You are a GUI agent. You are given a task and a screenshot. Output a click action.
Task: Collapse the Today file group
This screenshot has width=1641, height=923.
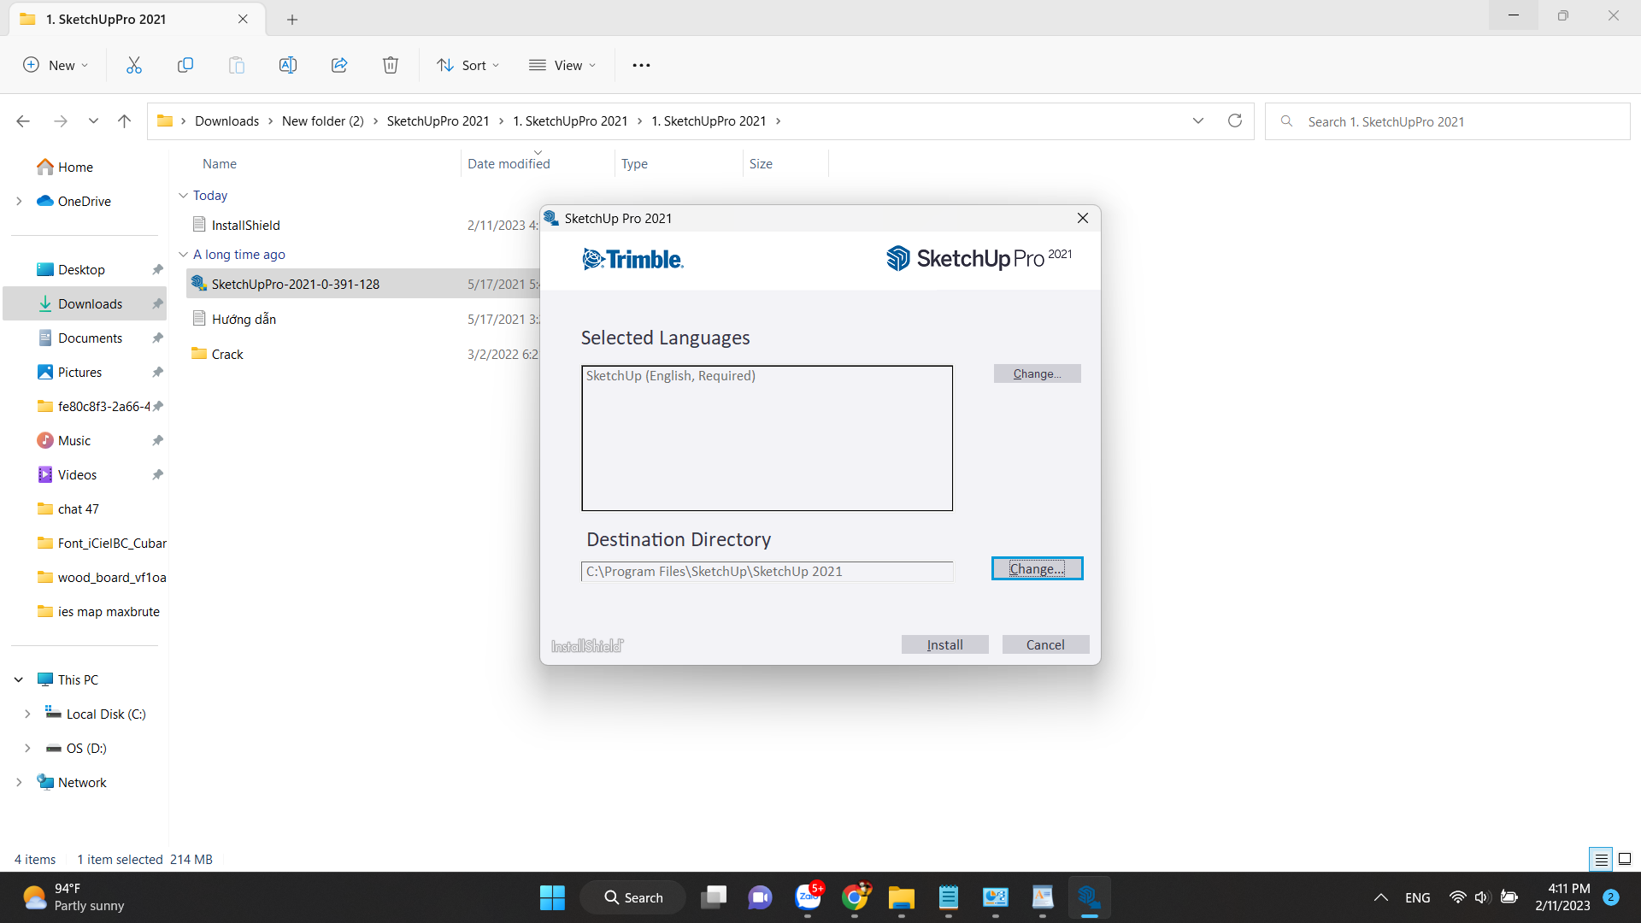pos(183,196)
